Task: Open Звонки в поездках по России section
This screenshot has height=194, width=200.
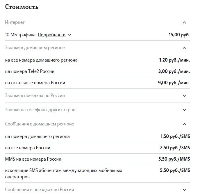Action: (35, 96)
